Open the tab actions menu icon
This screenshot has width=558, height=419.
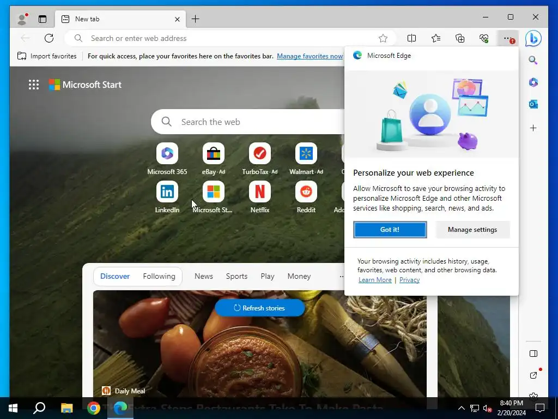coord(43,19)
